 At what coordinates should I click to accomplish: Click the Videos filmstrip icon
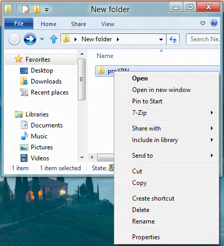[24, 158]
